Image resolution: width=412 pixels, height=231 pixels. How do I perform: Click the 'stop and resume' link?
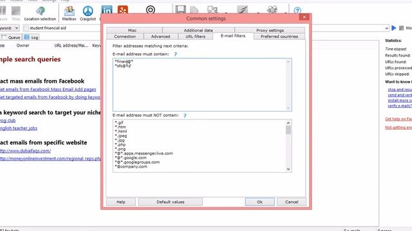[400, 90]
